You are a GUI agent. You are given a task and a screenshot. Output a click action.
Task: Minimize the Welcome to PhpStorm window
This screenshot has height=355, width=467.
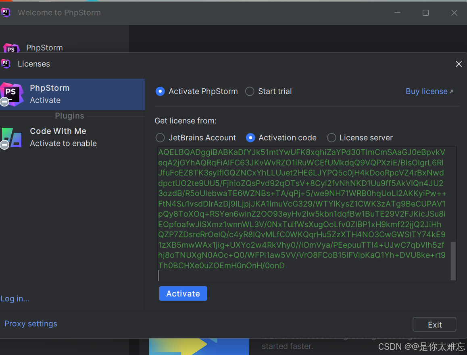(397, 13)
